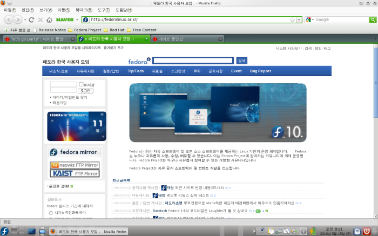Click the 로그인 login button

tap(85, 91)
